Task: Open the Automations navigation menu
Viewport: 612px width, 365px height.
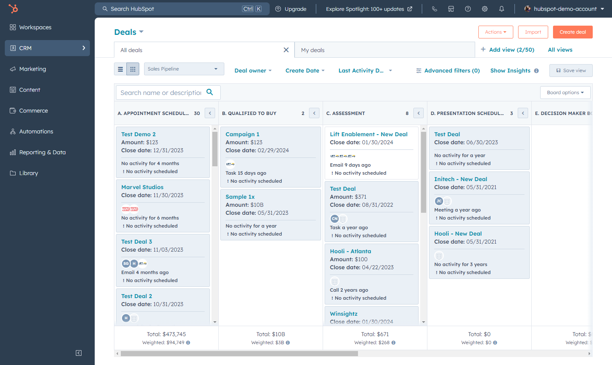Action: coord(47,131)
